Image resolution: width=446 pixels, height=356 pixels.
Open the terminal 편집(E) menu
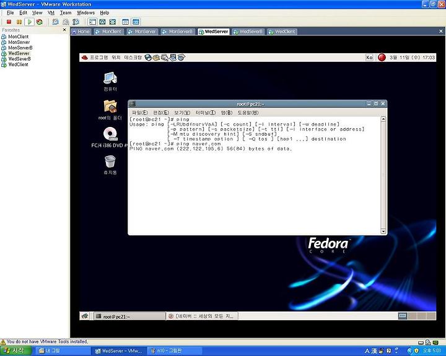161,113
